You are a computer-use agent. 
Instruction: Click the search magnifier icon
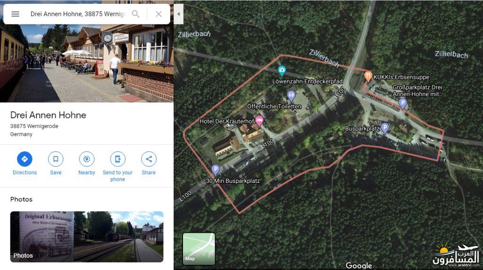[135, 14]
